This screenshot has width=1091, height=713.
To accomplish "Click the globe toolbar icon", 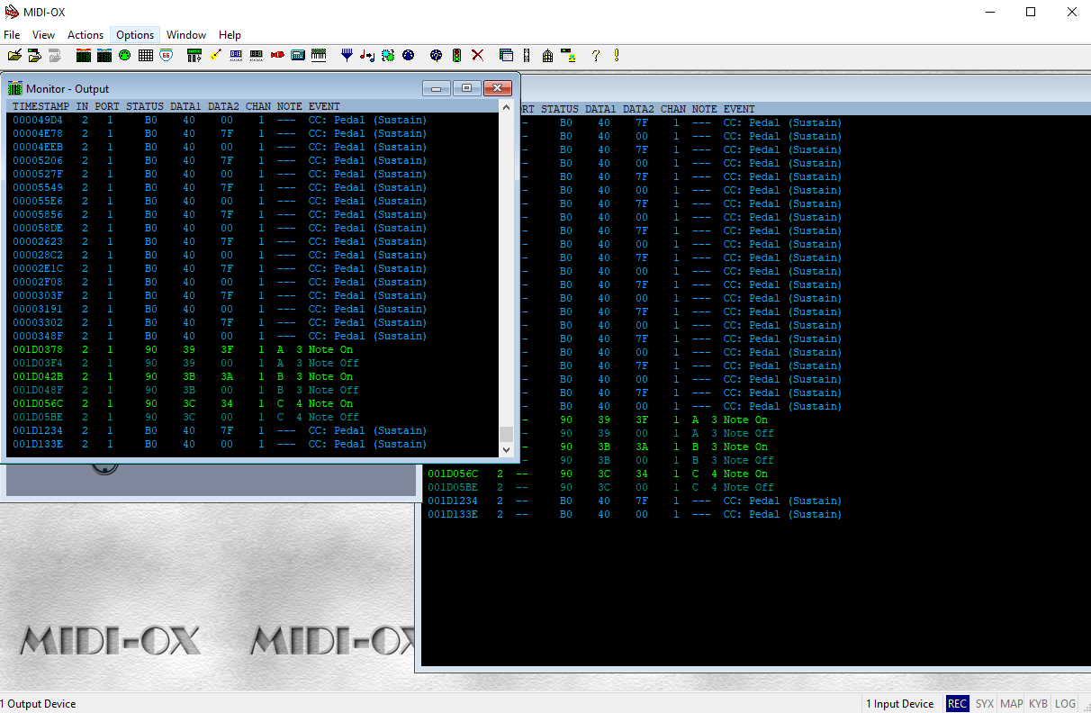I will click(x=437, y=55).
